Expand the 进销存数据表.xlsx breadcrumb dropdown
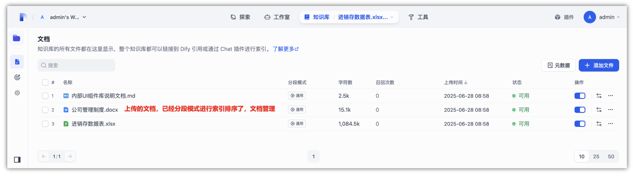Viewport: 633px width, 176px height. [392, 17]
